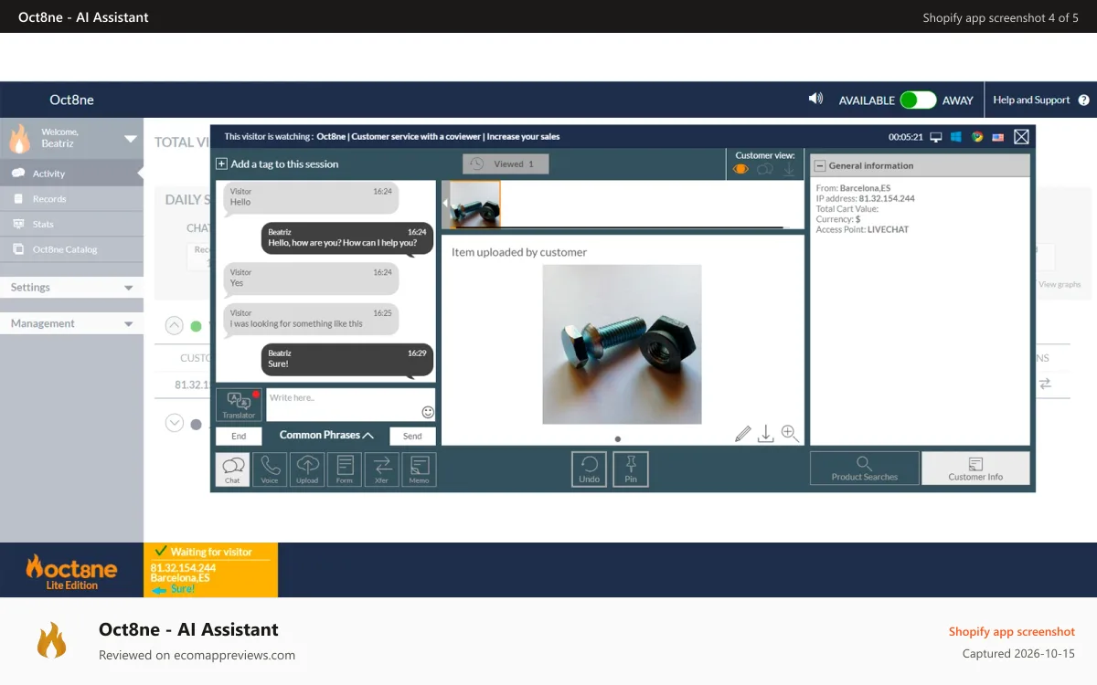Open the Memo tool

pos(419,469)
